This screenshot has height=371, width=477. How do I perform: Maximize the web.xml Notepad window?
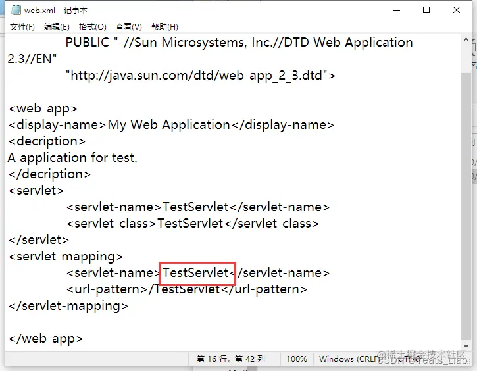click(x=426, y=10)
